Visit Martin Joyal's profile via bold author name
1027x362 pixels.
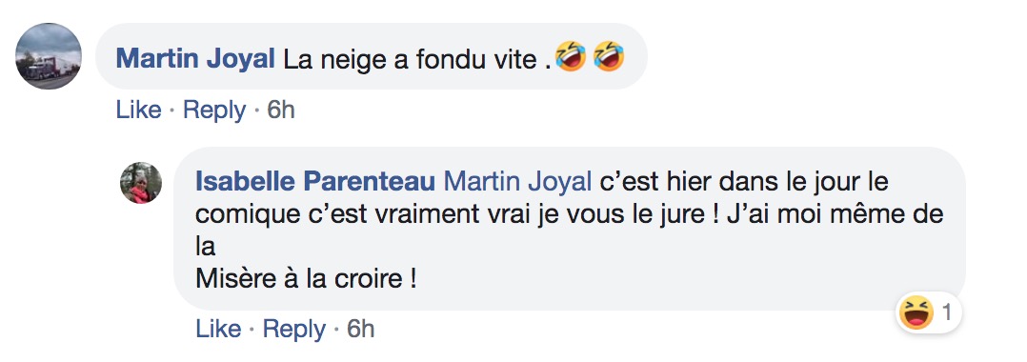tap(195, 60)
